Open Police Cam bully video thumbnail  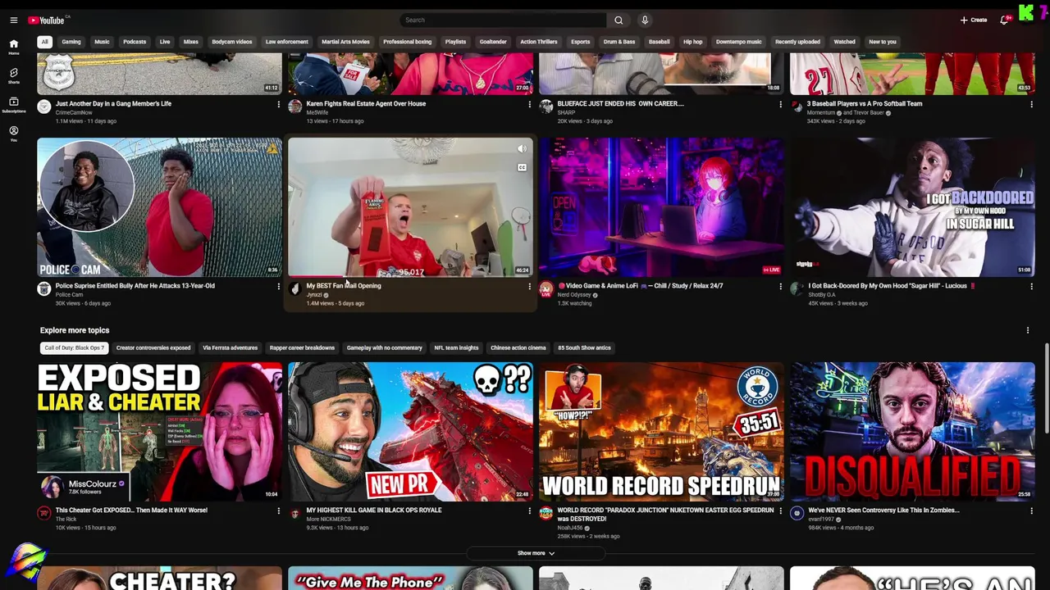tap(160, 207)
